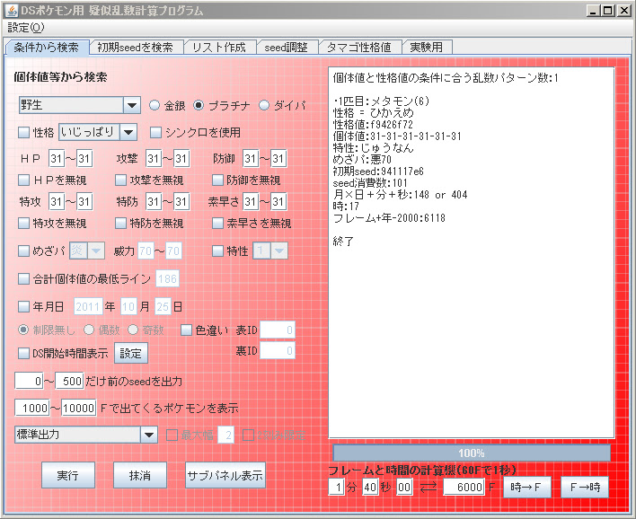Click the 設定 button beside DS開始時間表示
This screenshot has height=519, width=636.
click(130, 353)
